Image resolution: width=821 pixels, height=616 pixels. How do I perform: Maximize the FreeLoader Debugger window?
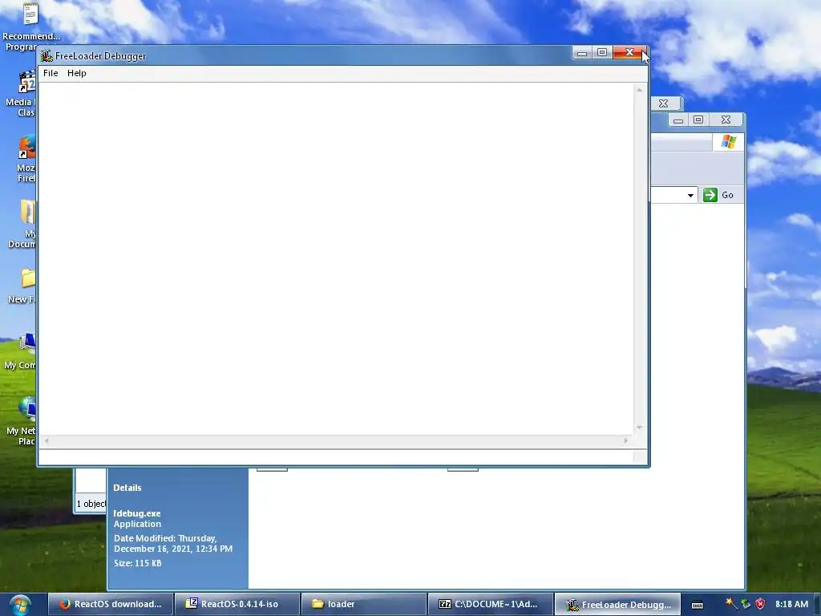(x=602, y=52)
